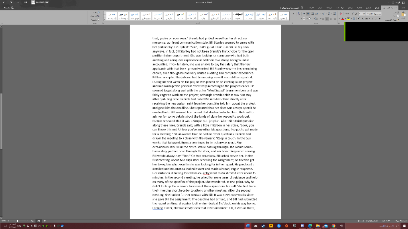
Task: Click the Paste clipboard icon
Action: (404, 15)
